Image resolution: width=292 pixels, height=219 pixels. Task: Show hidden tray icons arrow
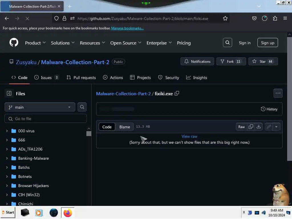pyautogui.click(x=244, y=212)
